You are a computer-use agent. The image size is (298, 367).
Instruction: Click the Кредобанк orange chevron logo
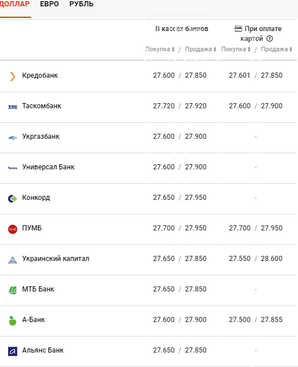pyautogui.click(x=13, y=76)
